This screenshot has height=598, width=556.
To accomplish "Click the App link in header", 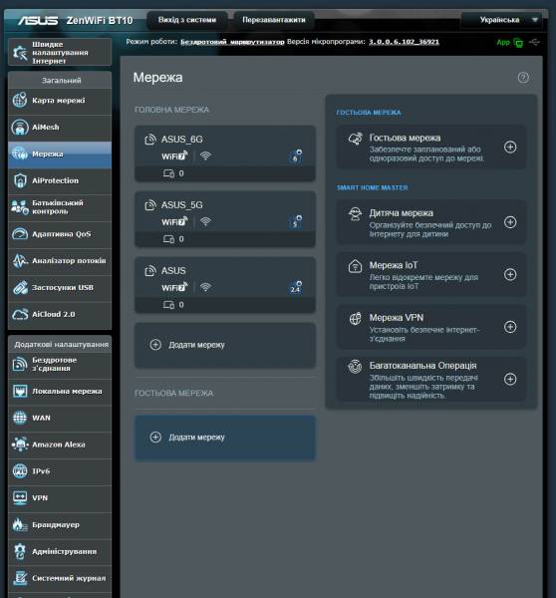I will click(503, 42).
